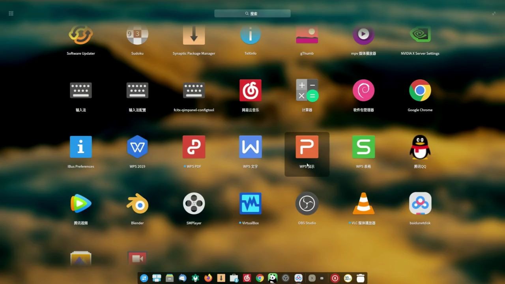
Task: Open panda icon app in dock
Action: tap(273, 278)
